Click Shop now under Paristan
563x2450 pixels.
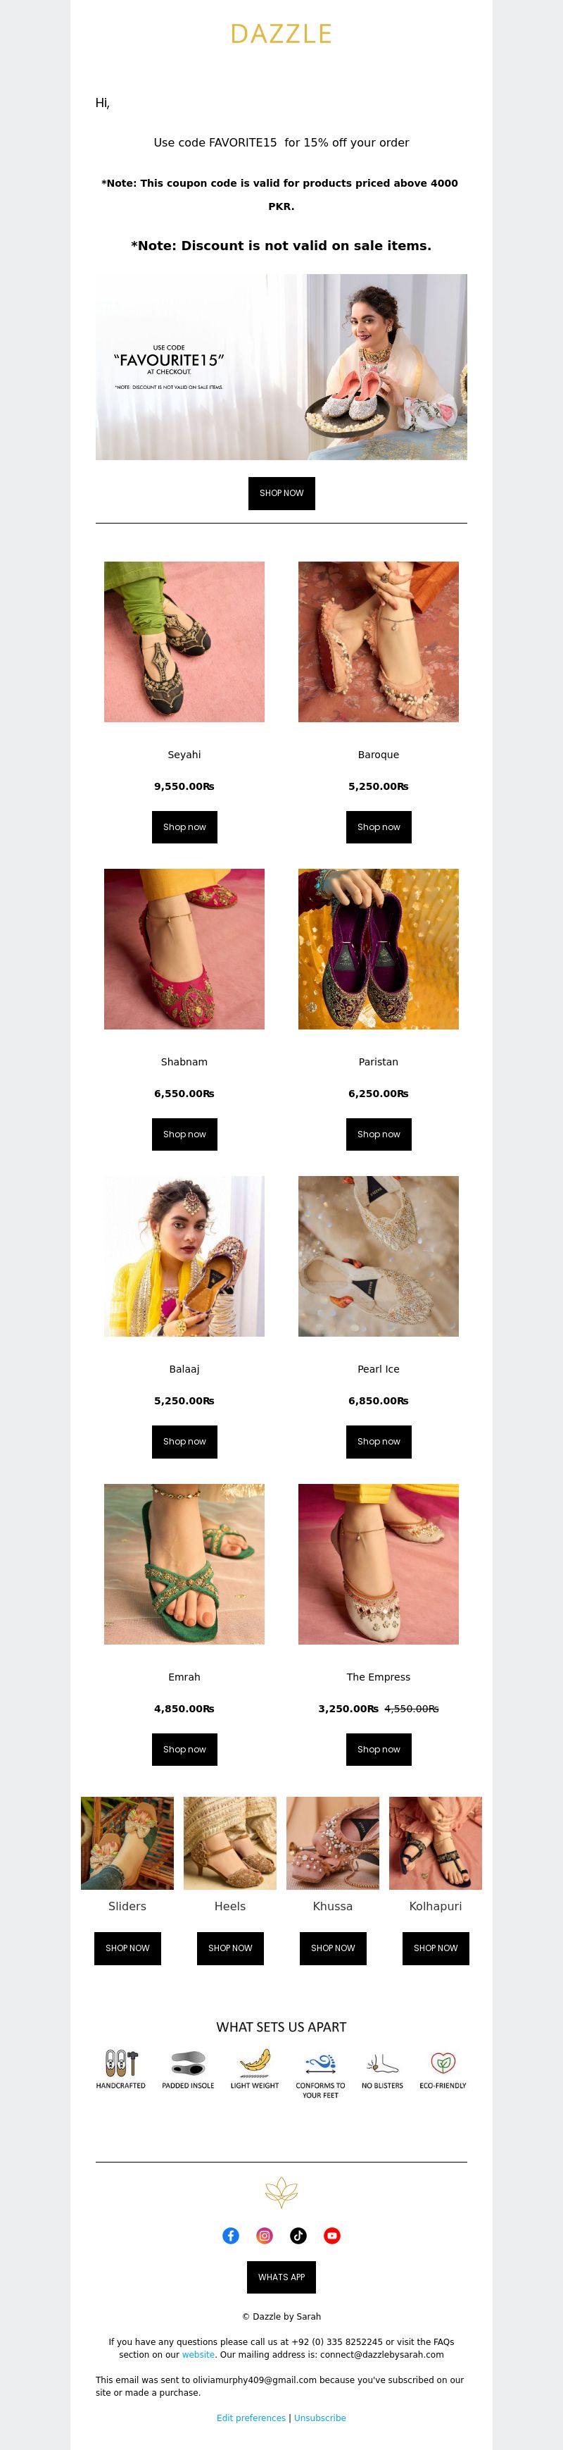[379, 1134]
